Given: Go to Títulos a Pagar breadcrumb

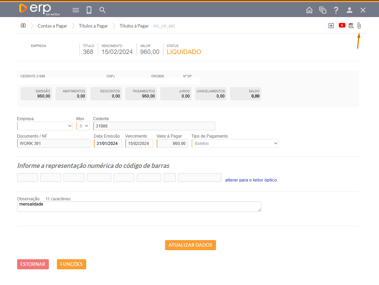Looking at the screenshot, I should (93, 26).
